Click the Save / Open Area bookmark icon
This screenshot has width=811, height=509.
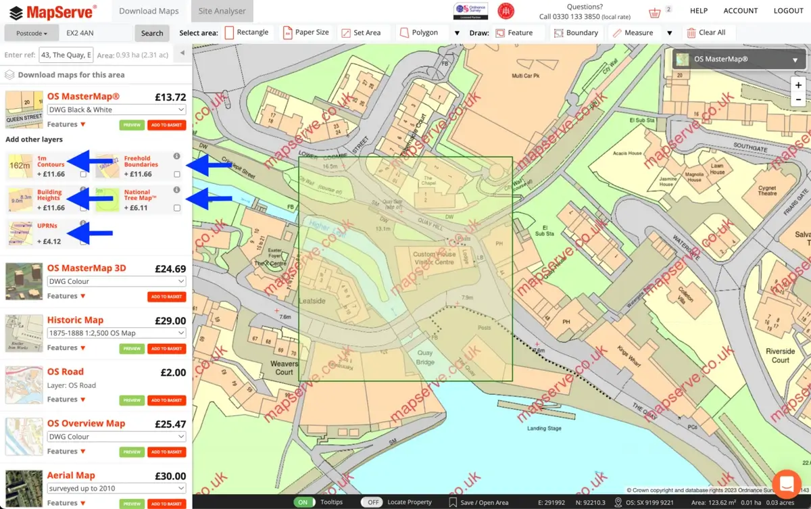[x=453, y=502]
